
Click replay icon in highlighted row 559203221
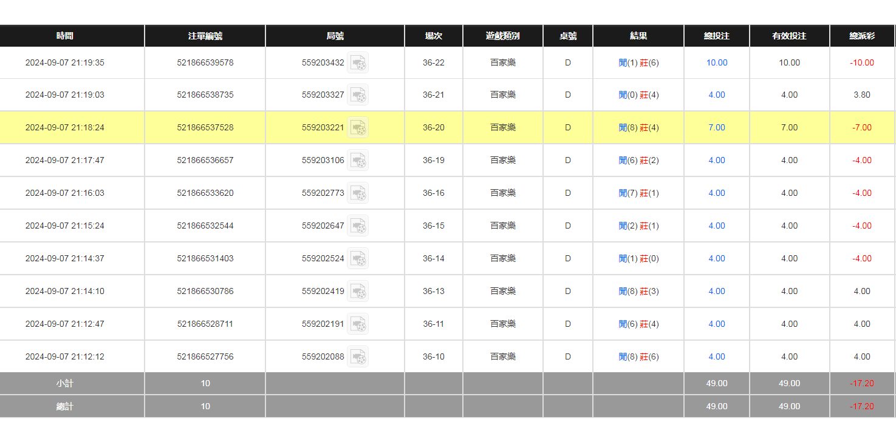pyautogui.click(x=358, y=128)
